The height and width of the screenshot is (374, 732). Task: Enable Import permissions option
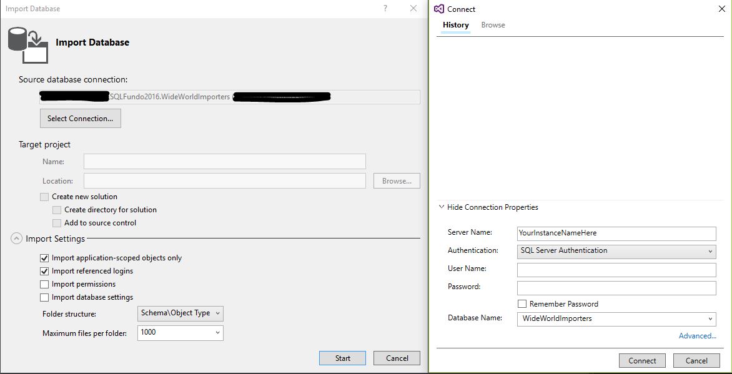tap(44, 284)
